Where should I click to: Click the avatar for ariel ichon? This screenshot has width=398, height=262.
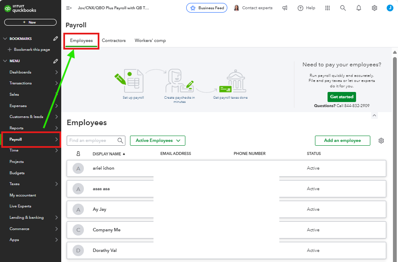pos(78,168)
